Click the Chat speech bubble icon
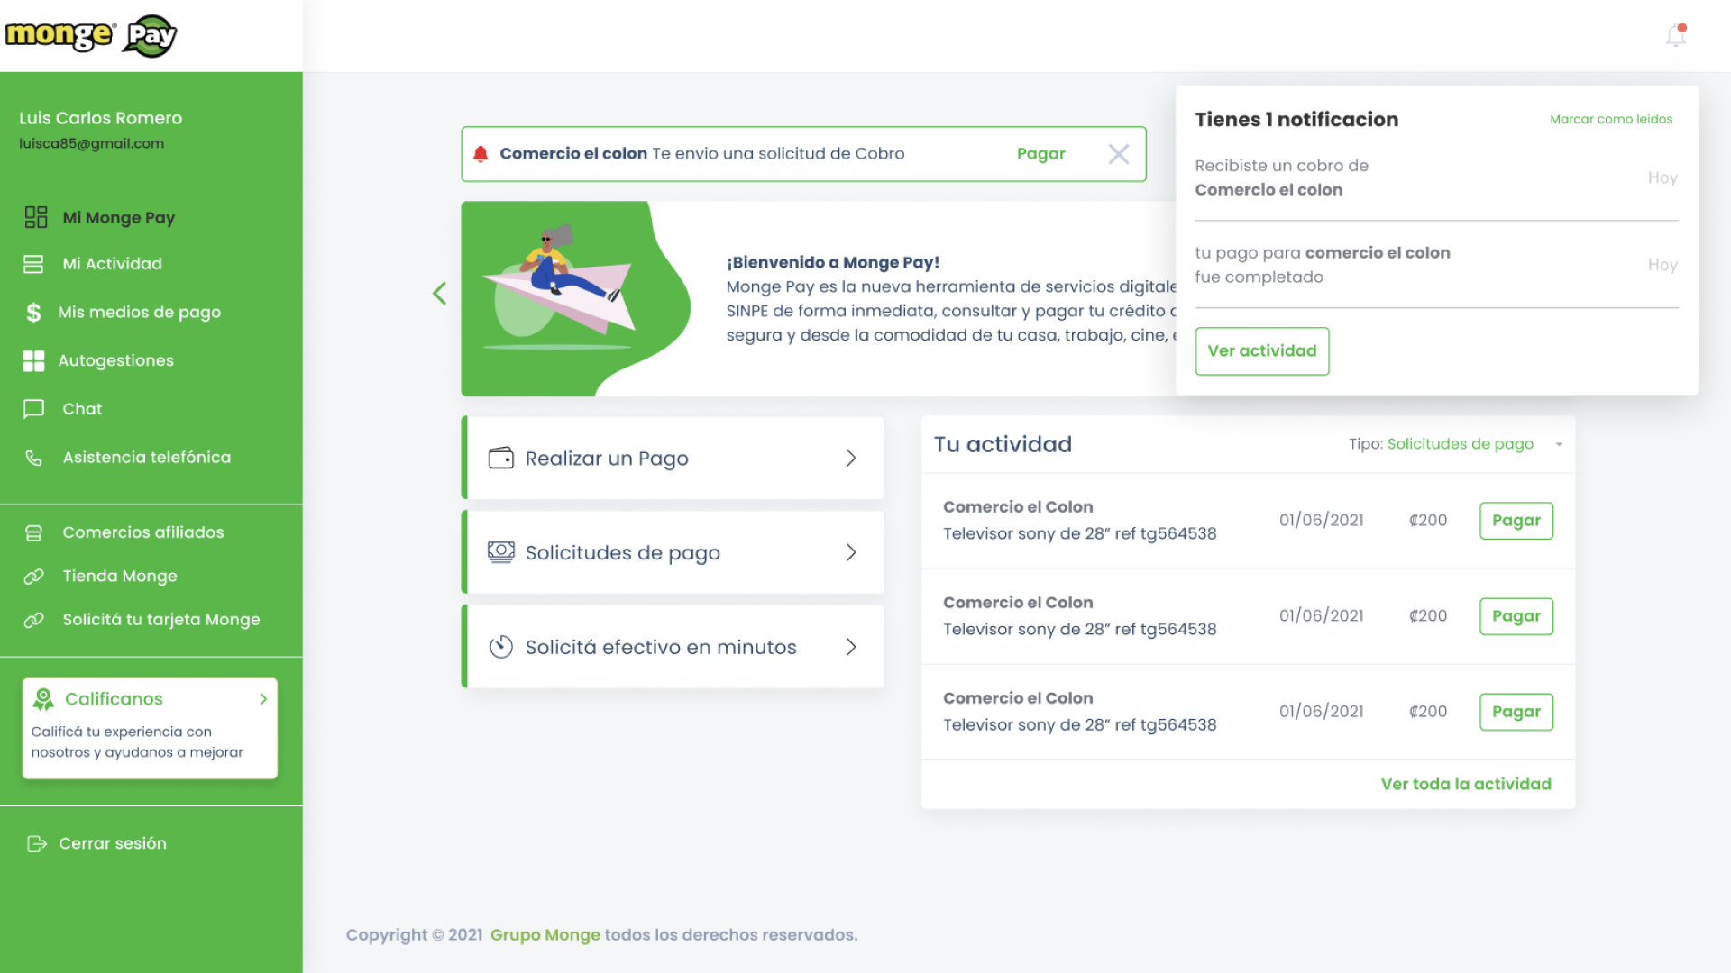Viewport: 1731px width, 973px height. pyautogui.click(x=33, y=409)
